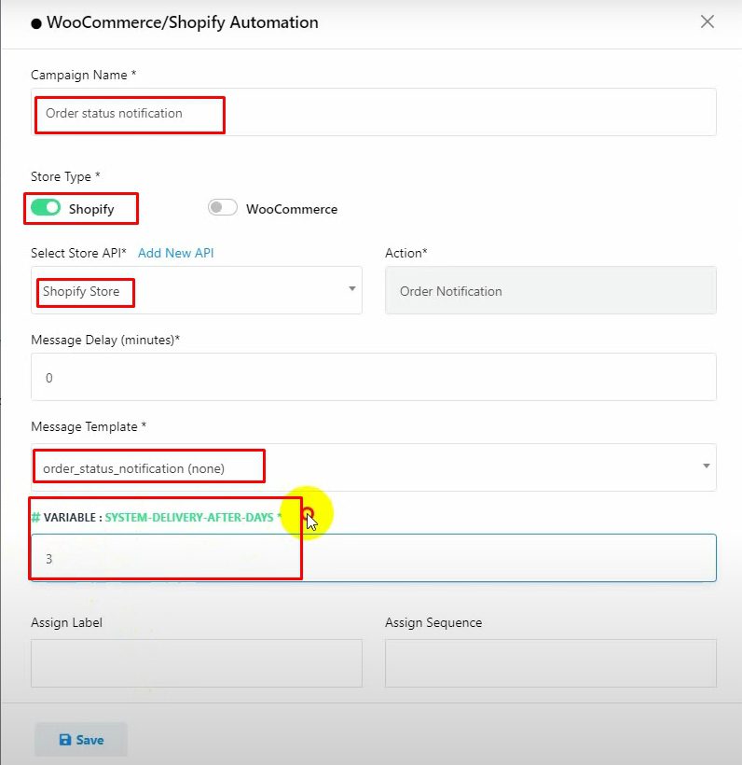Disable the Shopify store type toggle
The height and width of the screenshot is (765, 742).
click(46, 208)
